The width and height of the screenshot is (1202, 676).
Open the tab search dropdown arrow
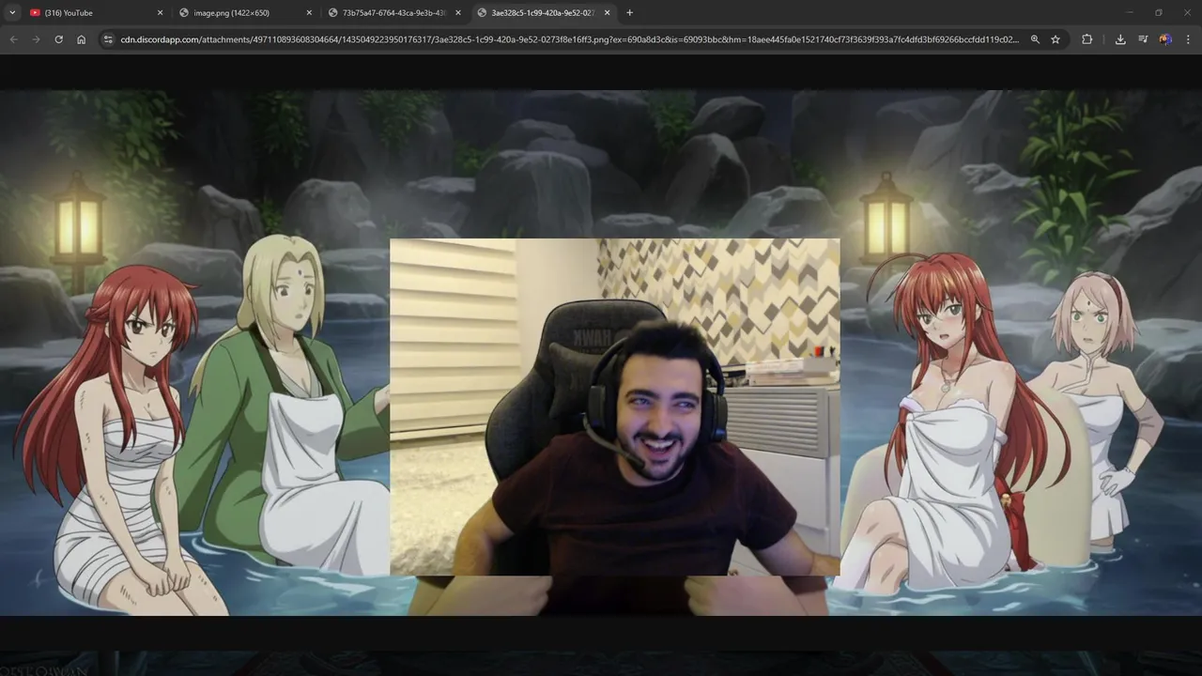coord(12,13)
